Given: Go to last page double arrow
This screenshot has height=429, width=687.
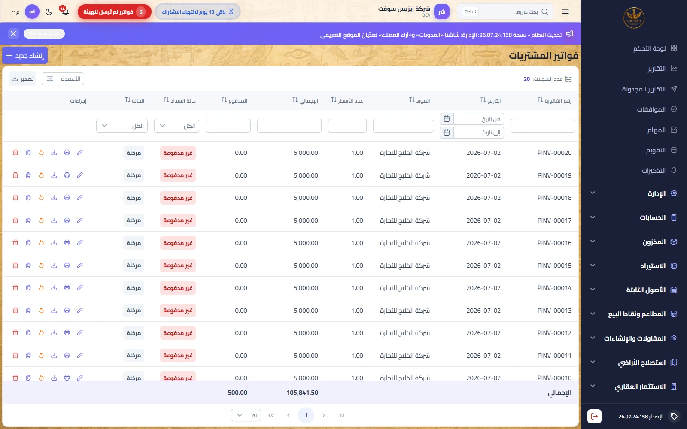Looking at the screenshot, I should (x=342, y=415).
